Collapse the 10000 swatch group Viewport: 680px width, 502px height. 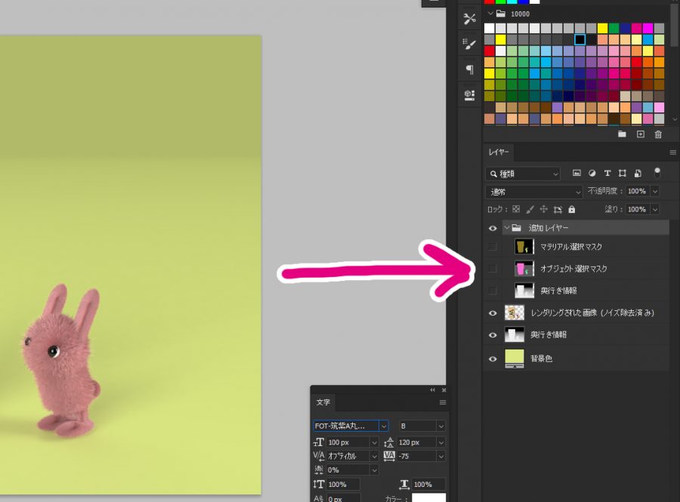pos(490,14)
